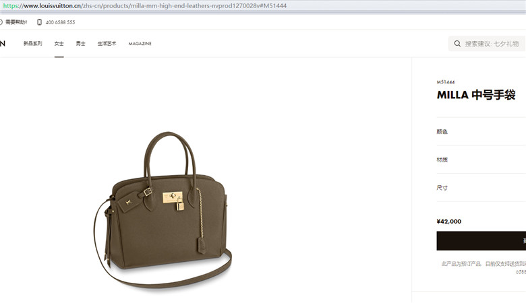Open the 新品系列 menu
The width and height of the screenshot is (526, 303).
[32, 44]
